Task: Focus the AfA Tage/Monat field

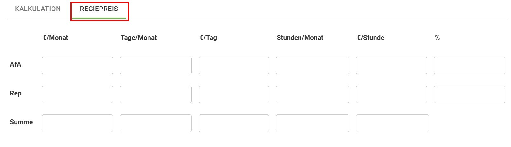Action: pyautogui.click(x=155, y=65)
